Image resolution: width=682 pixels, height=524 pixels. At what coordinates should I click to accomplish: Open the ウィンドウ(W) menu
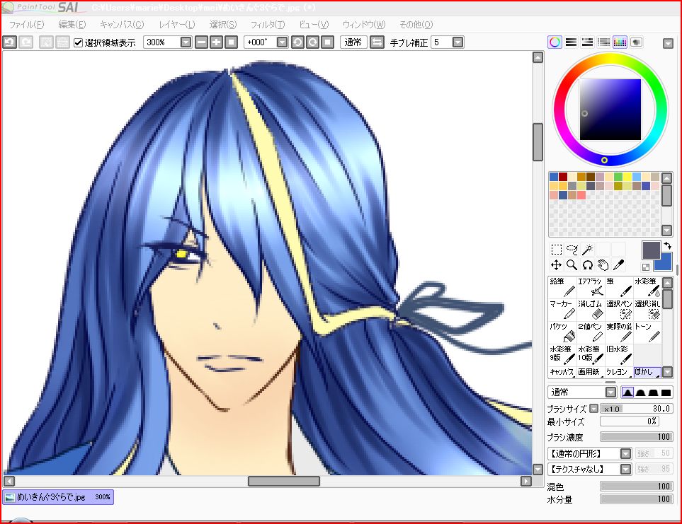click(363, 25)
